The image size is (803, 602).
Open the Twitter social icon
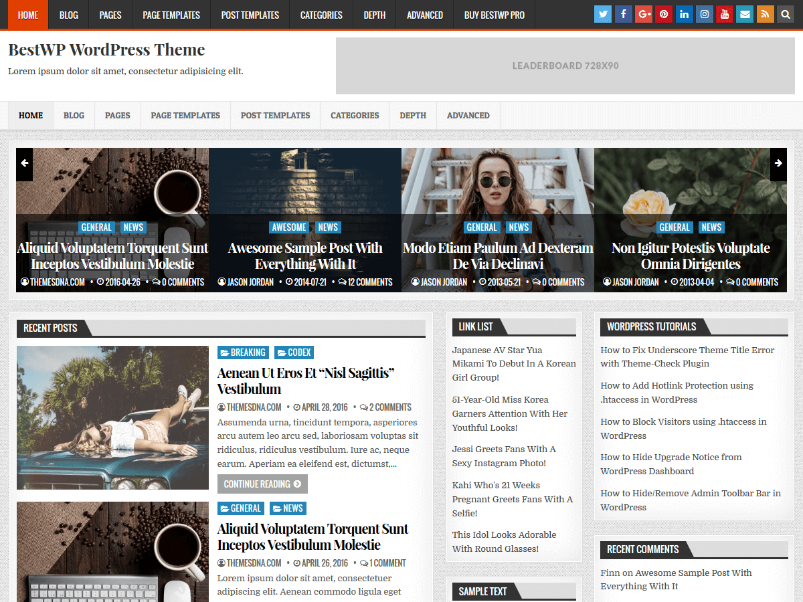click(x=602, y=13)
